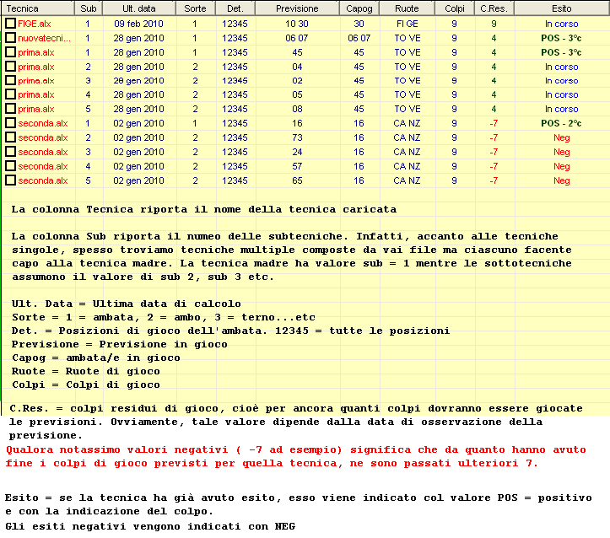Click the Colpi column header

pyautogui.click(x=455, y=8)
